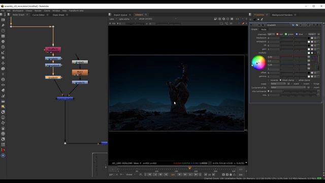Select the orange Blur node in graph
Screen dimensions: 325x183
point(80,73)
